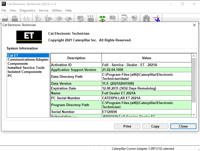Open Active Event Codes icon
The height and width of the screenshot is (151, 200).
coord(58,18)
